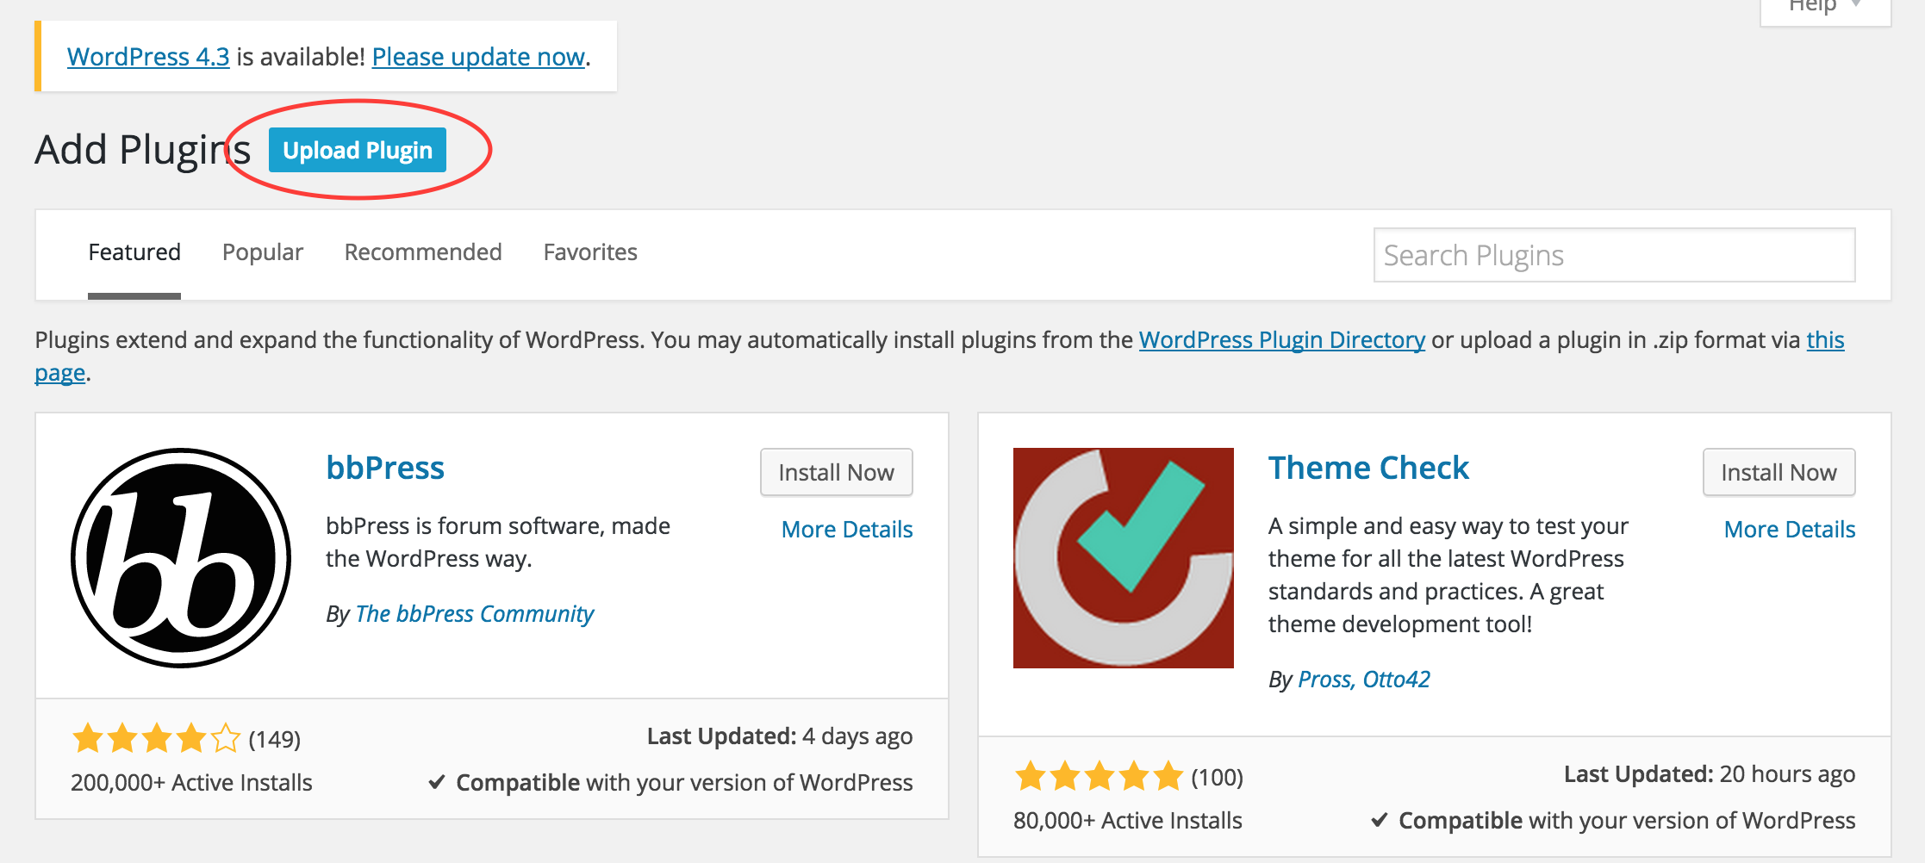
Task: Open The bbPress Community author link
Action: coord(475,614)
